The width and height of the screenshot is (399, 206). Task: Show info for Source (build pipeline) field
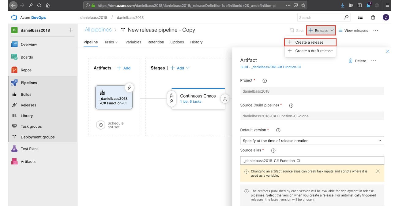[x=291, y=105]
